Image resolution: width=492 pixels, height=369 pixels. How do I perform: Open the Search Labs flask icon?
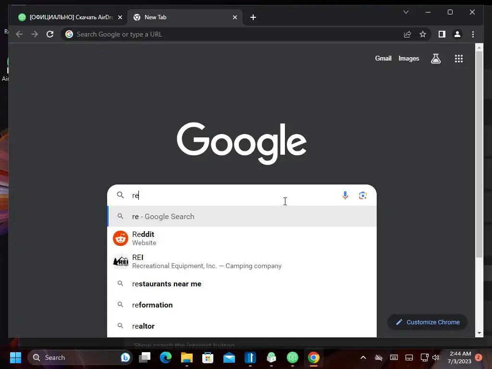point(435,58)
